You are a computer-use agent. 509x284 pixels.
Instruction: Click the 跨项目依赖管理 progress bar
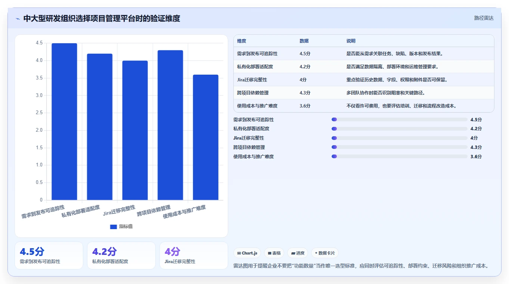pos(400,147)
